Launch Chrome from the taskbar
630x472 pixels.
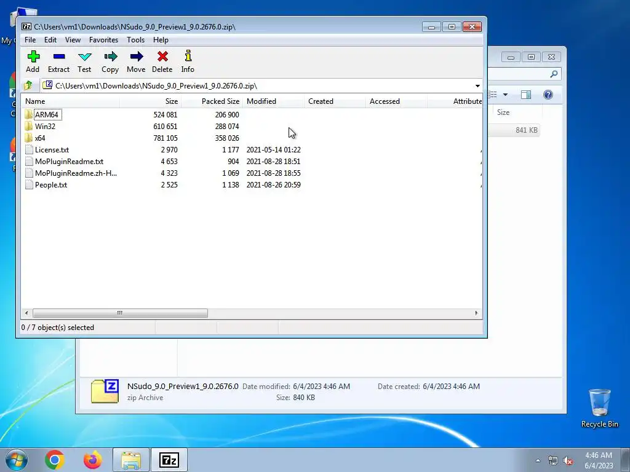click(x=55, y=460)
